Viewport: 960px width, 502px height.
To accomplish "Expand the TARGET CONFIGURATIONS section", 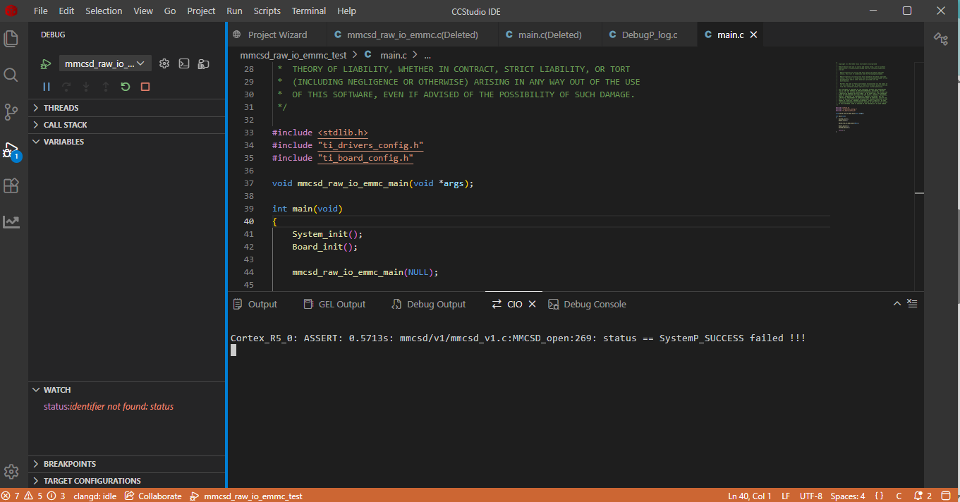I will [127, 481].
